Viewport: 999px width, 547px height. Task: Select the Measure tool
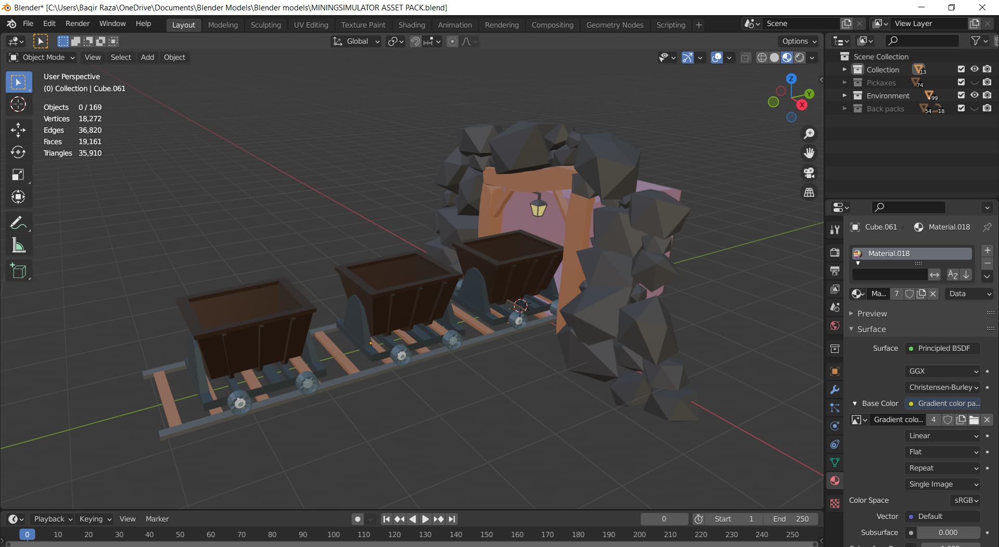(18, 246)
